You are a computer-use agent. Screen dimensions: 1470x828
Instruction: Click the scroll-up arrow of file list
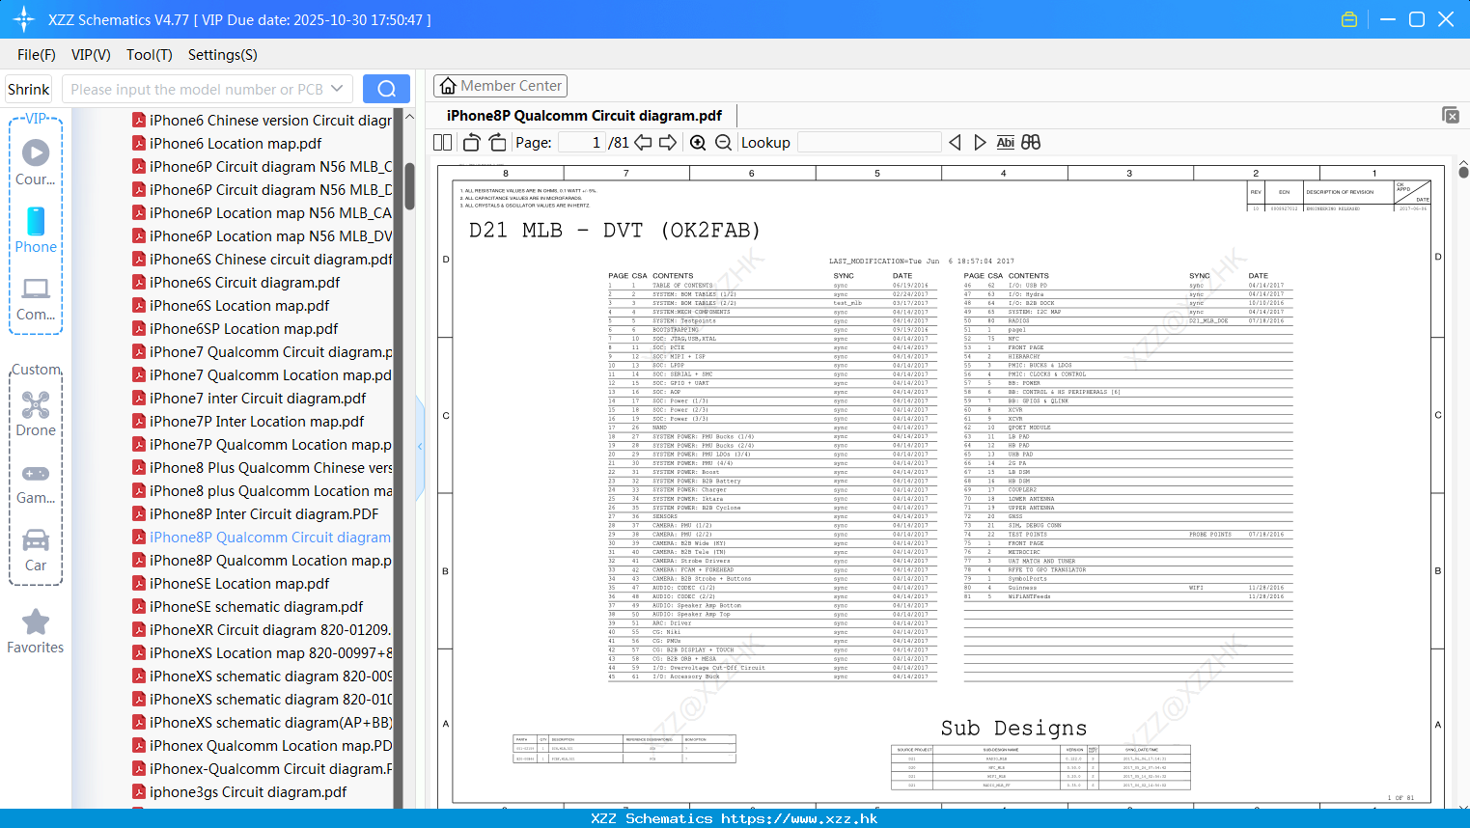point(409,116)
